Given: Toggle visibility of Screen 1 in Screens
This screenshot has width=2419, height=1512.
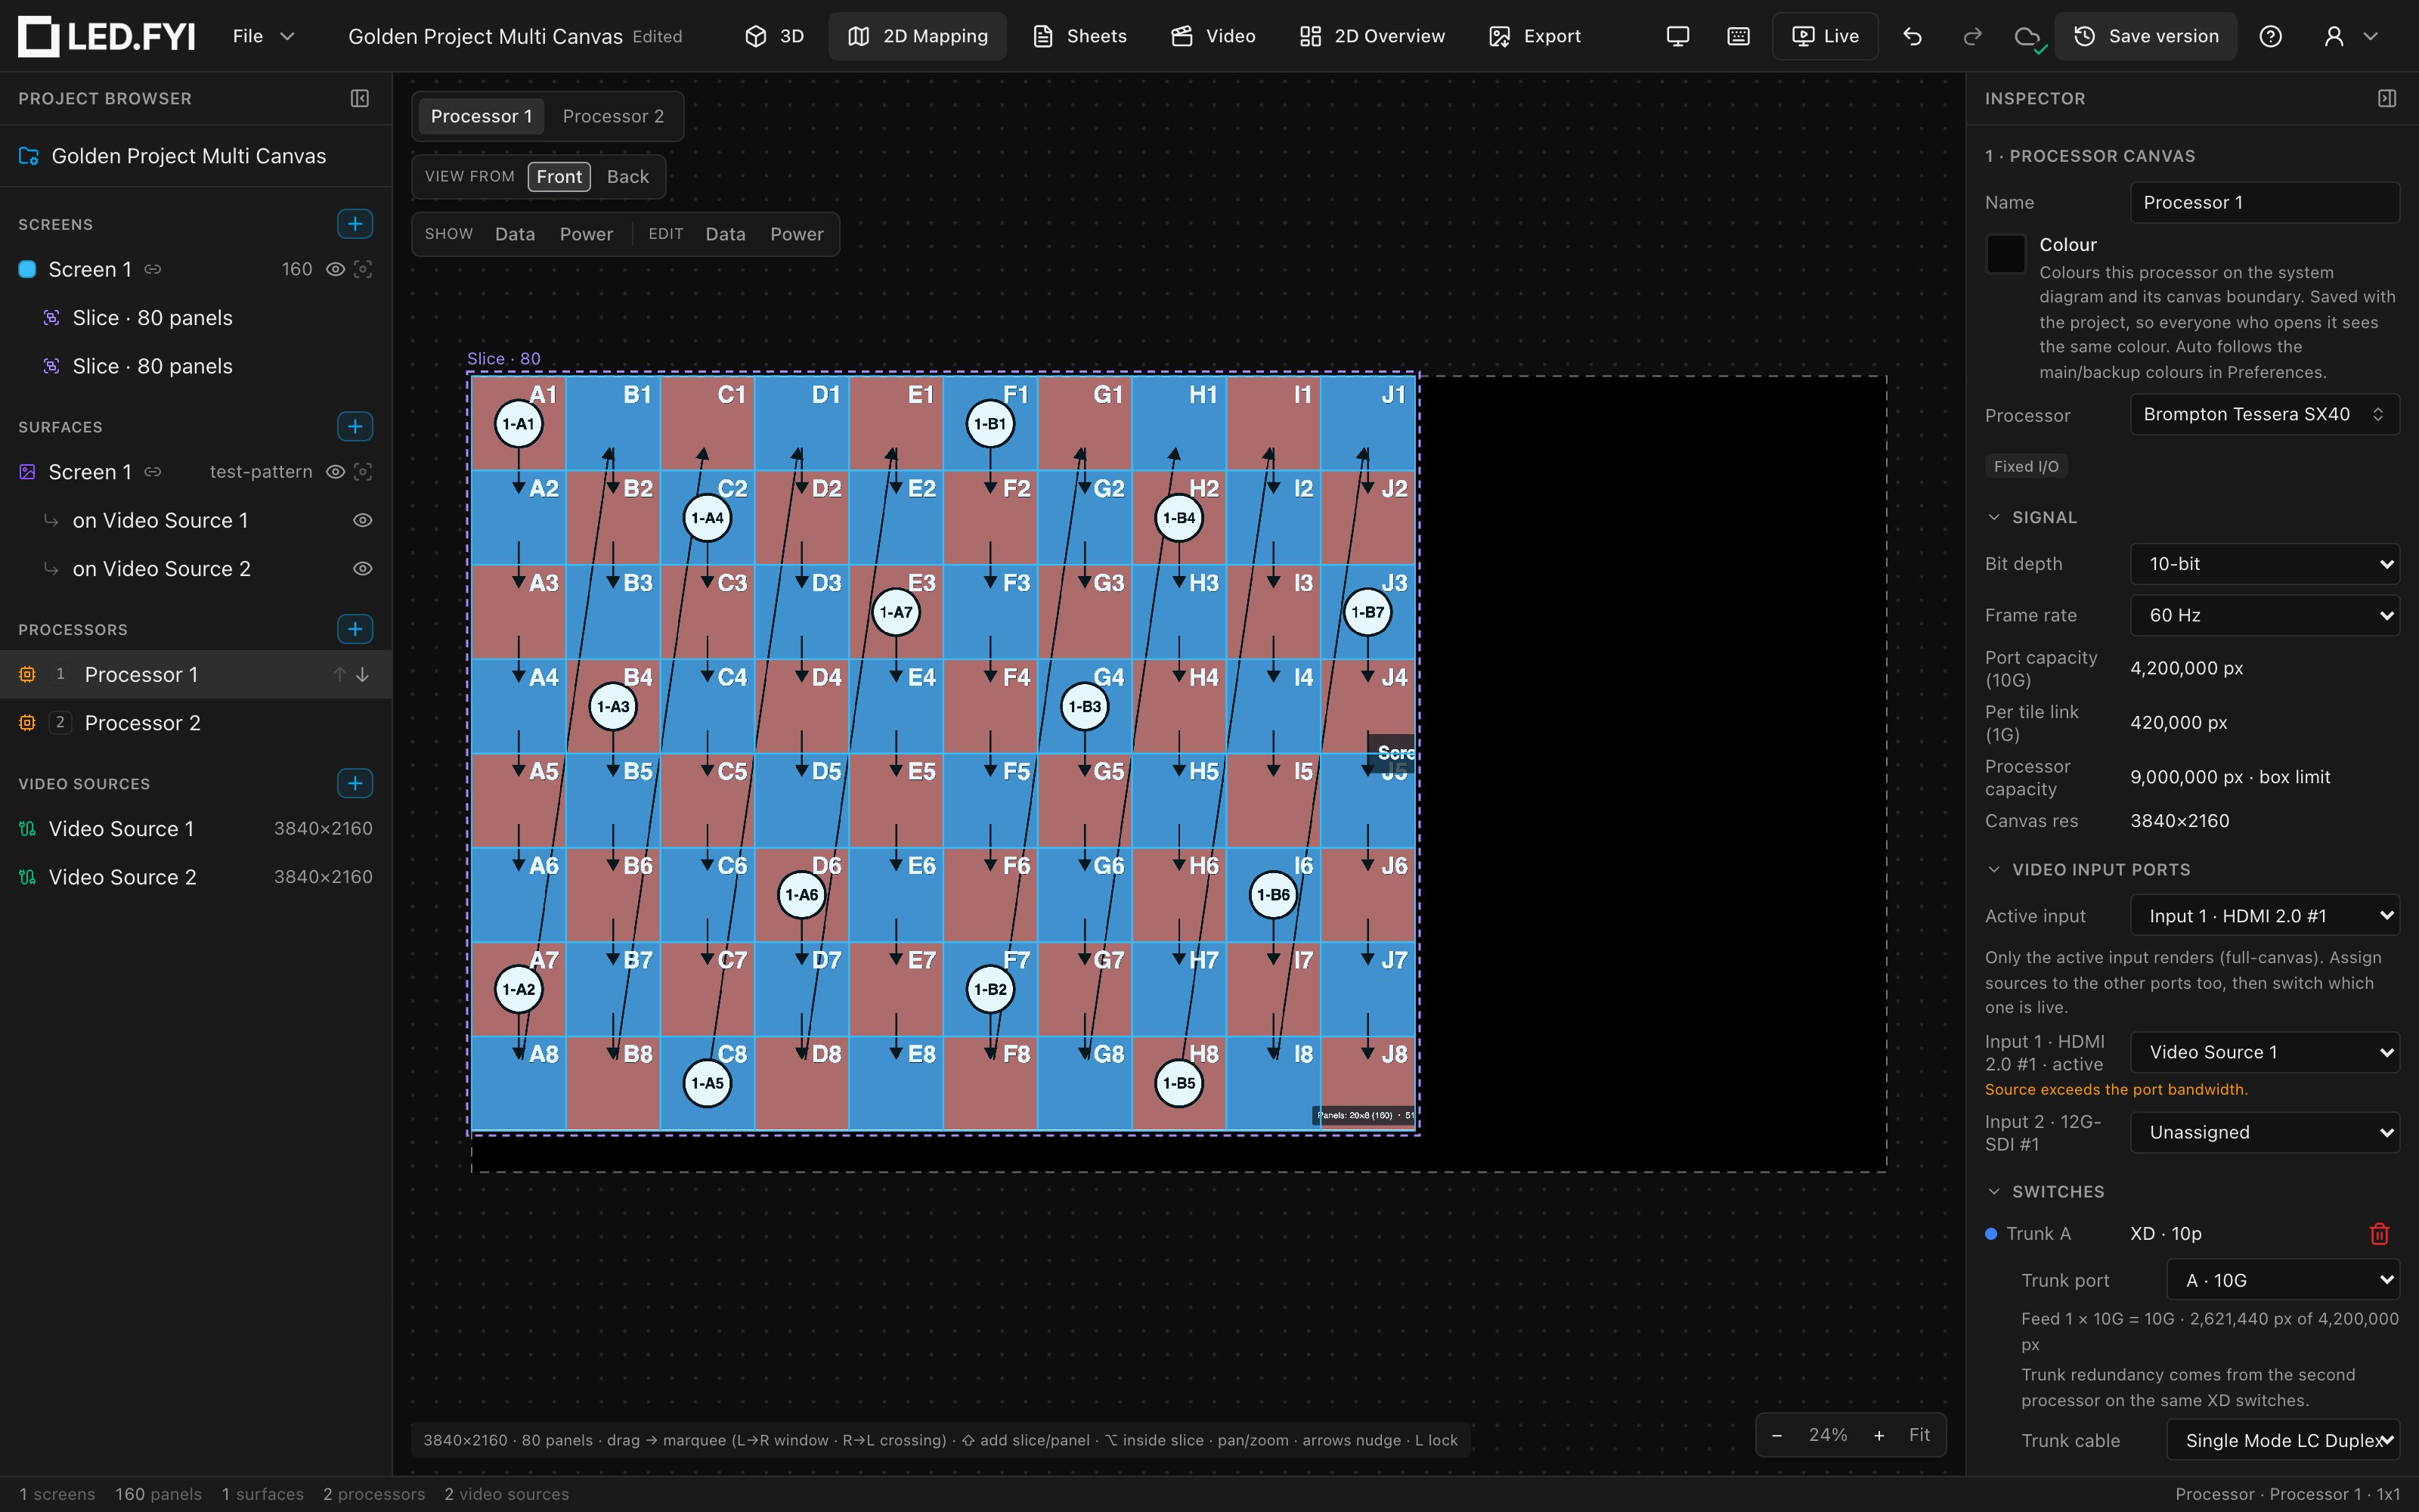Looking at the screenshot, I should [336, 269].
